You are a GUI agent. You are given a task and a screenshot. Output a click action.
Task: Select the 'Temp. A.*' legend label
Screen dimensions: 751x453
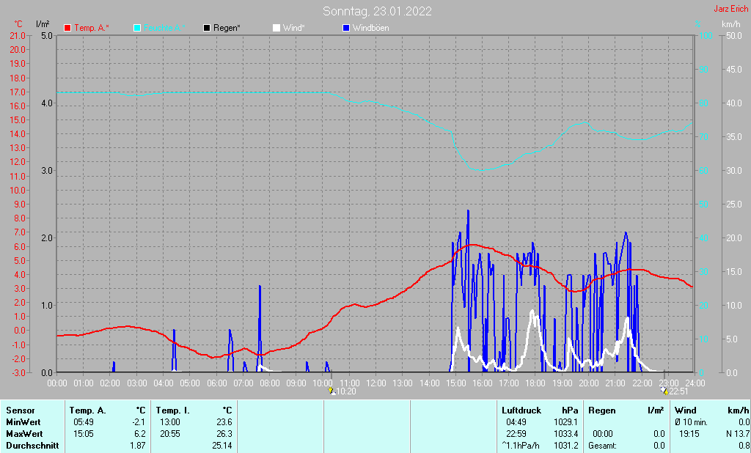coord(92,28)
